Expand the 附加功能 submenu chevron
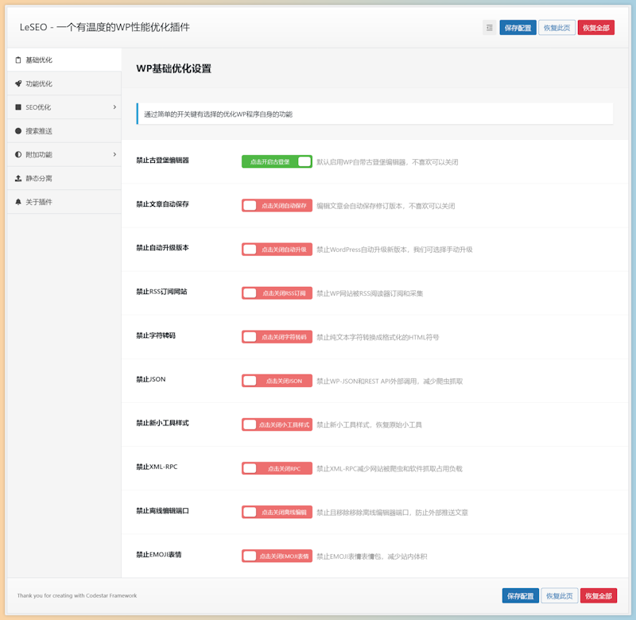 point(114,154)
